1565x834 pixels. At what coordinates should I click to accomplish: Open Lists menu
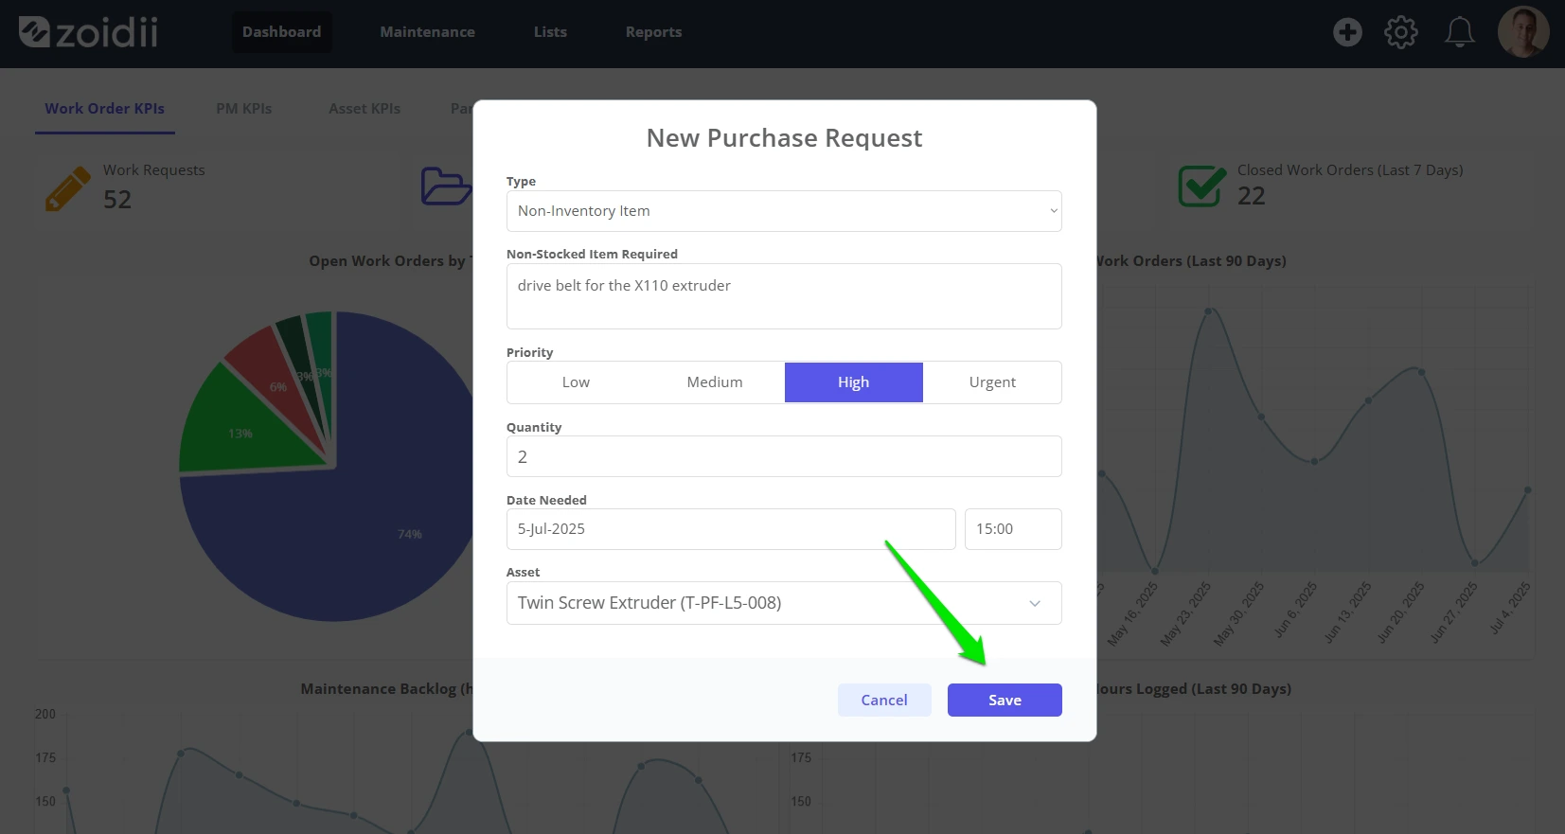coord(550,32)
